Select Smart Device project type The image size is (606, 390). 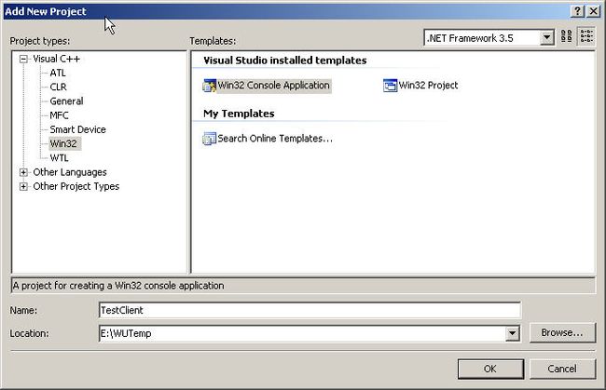point(77,129)
